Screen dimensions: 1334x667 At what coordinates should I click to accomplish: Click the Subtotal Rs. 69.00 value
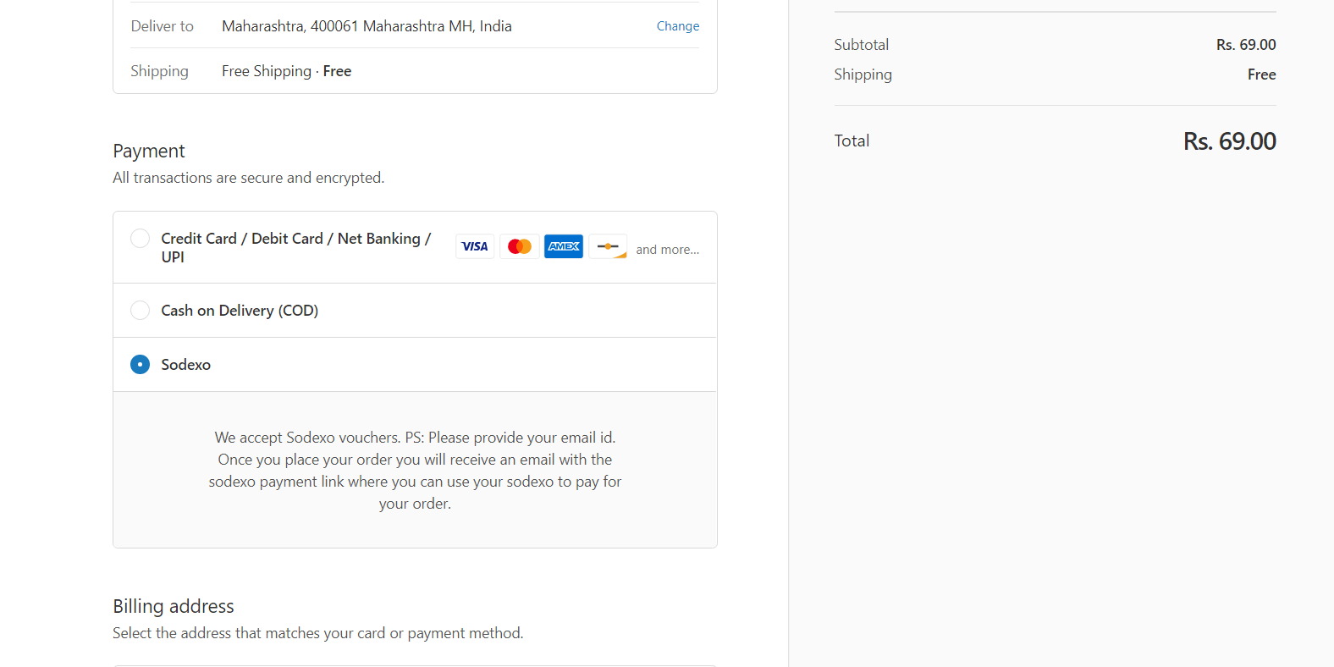pyautogui.click(x=1245, y=45)
